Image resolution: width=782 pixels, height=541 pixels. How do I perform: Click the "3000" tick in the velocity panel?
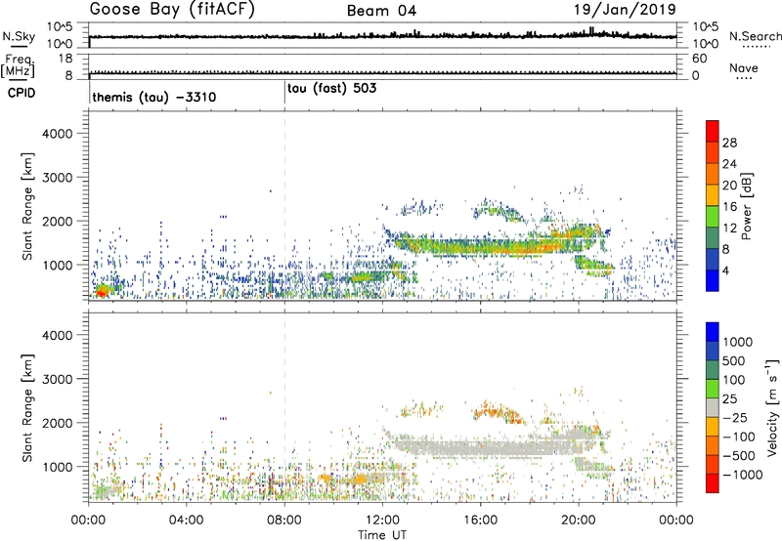pos(57,379)
